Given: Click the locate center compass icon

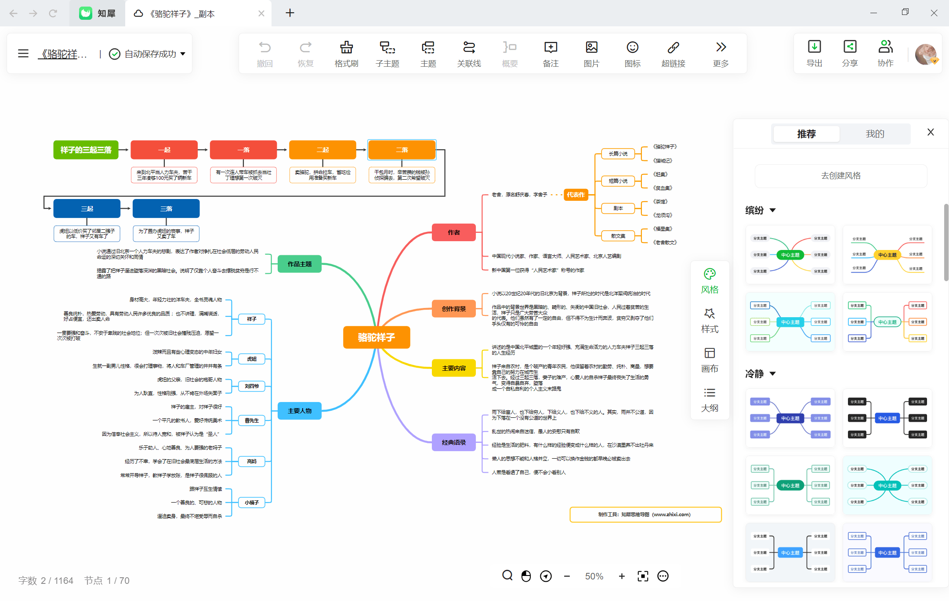Looking at the screenshot, I should pyautogui.click(x=546, y=576).
